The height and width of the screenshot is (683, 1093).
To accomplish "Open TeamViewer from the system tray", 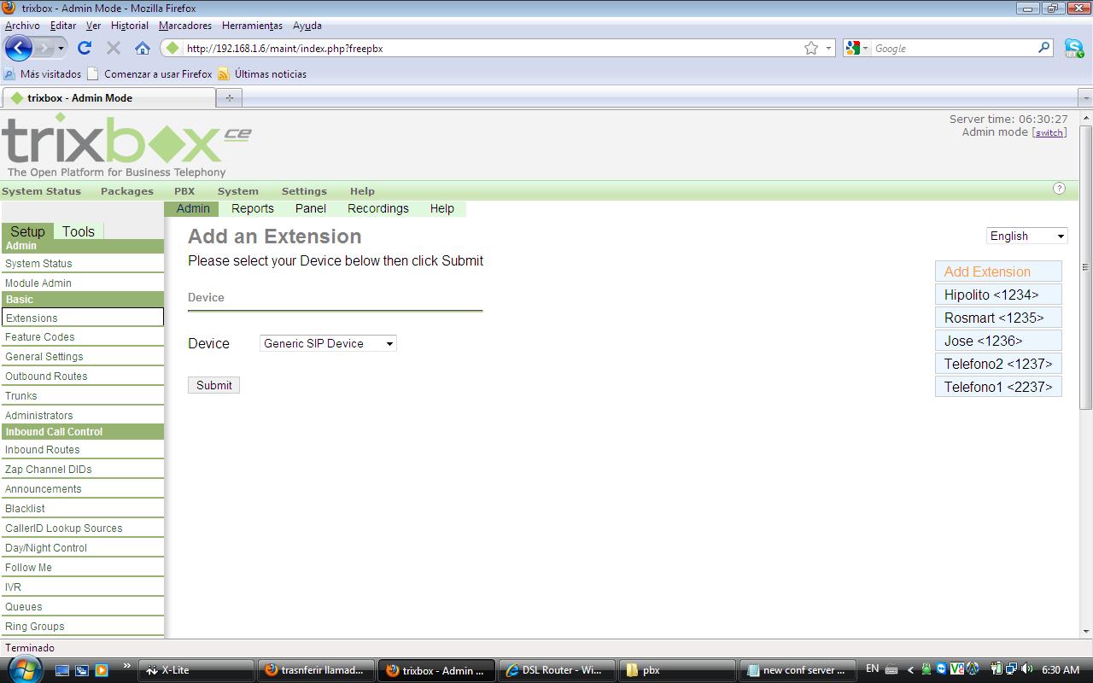I will tap(941, 670).
